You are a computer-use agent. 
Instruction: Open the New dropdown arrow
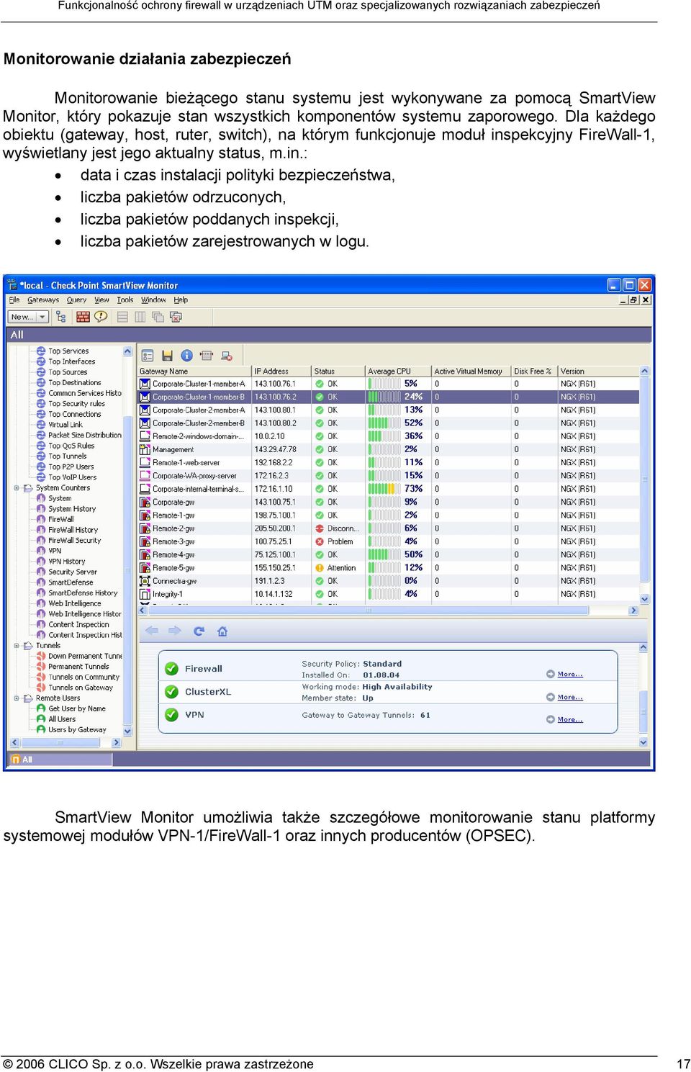click(x=42, y=317)
